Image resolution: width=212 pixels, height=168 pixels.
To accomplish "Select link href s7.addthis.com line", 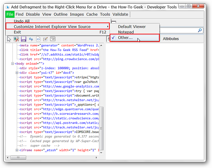I will [x=59, y=55].
